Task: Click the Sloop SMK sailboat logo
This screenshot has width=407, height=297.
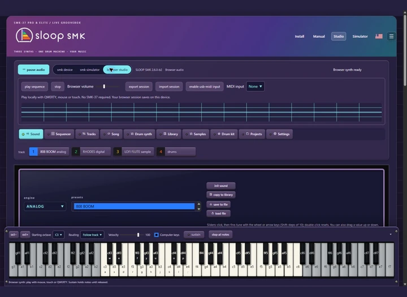Action: (x=24, y=35)
